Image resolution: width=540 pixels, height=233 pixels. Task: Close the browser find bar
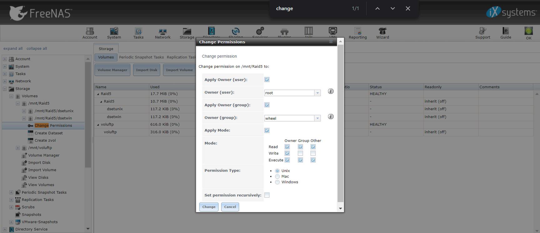click(408, 8)
